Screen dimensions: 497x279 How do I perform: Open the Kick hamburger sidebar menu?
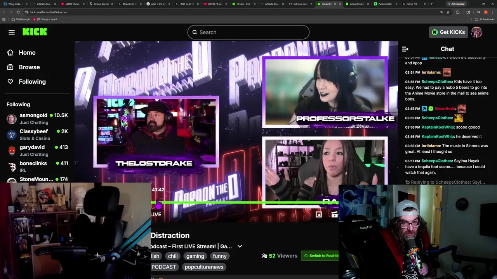(x=12, y=32)
